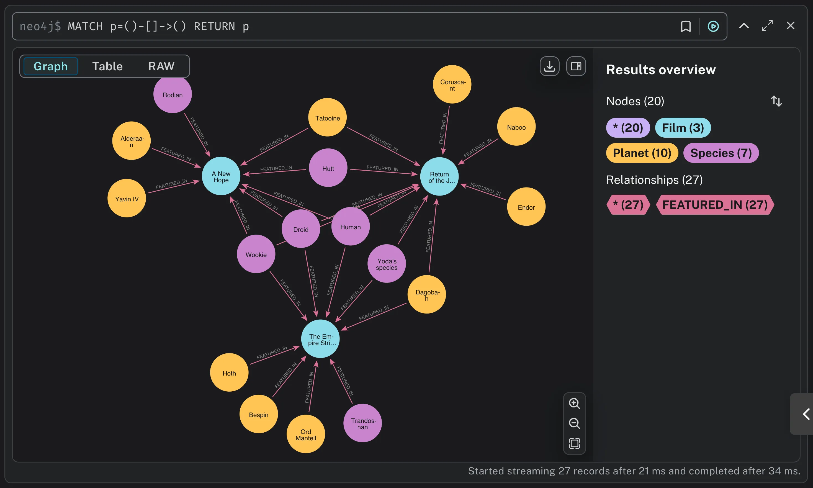Run the Cypher query with play icon
813x488 pixels.
click(713, 26)
